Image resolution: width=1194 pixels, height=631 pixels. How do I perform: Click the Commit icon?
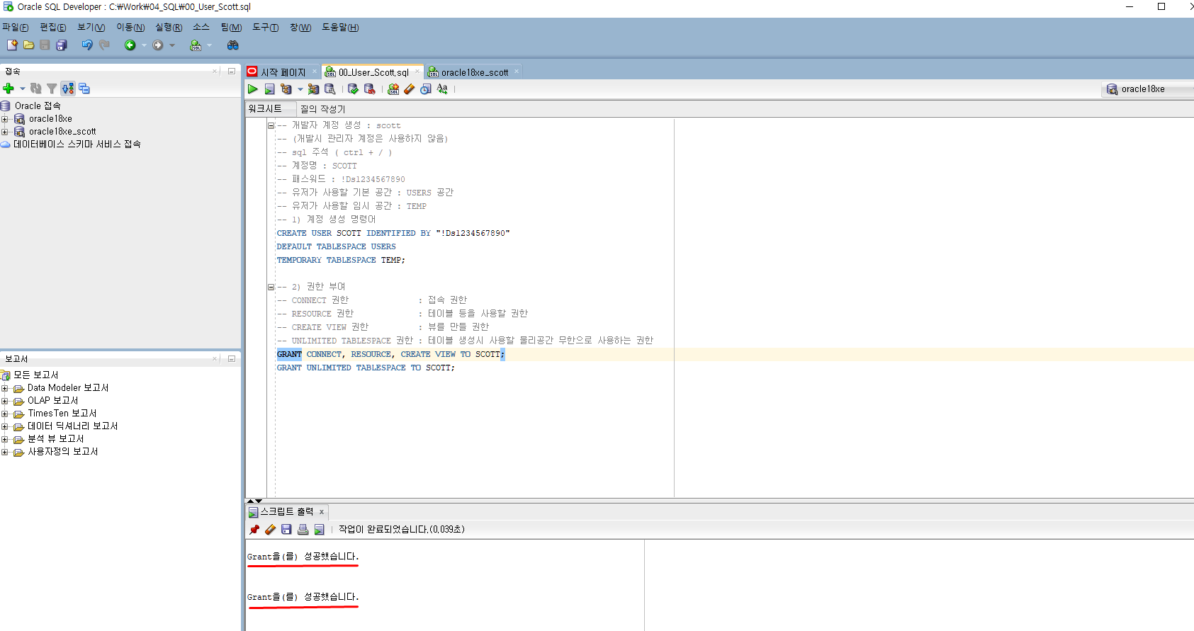[353, 89]
